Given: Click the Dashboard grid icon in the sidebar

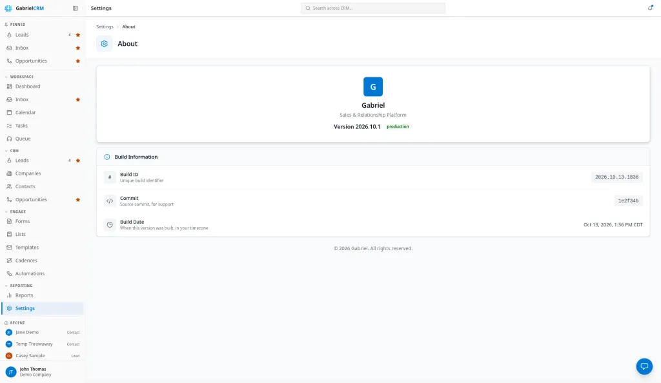Looking at the screenshot, I should pyautogui.click(x=9, y=86).
